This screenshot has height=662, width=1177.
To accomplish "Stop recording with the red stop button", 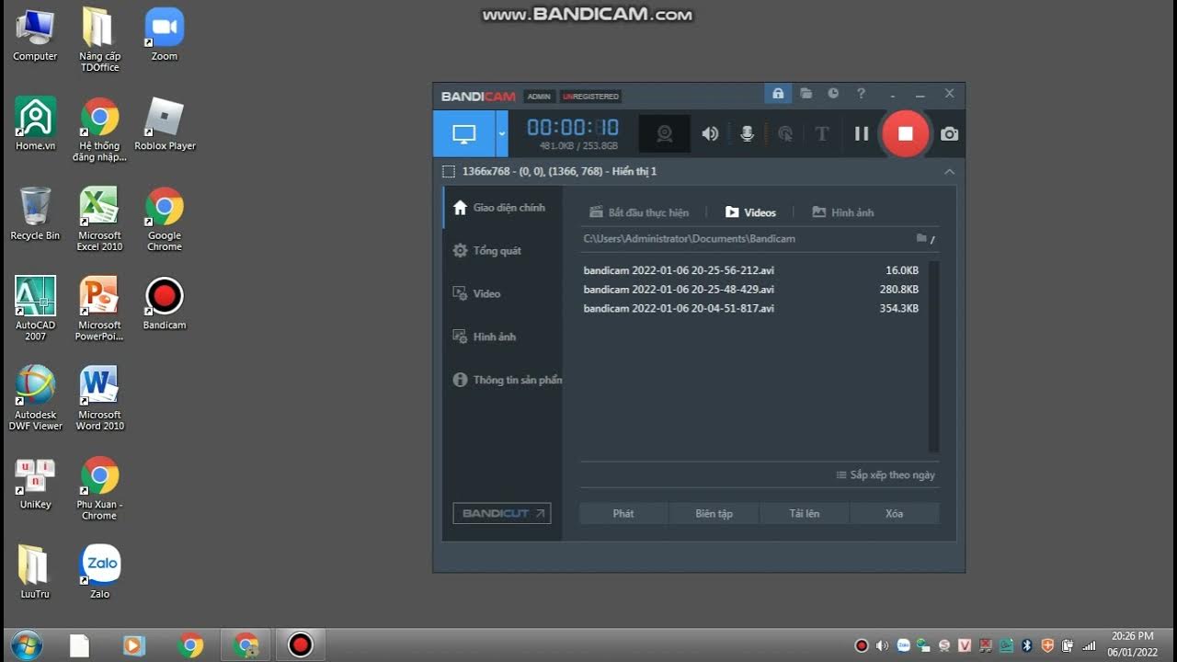I will click(x=905, y=133).
